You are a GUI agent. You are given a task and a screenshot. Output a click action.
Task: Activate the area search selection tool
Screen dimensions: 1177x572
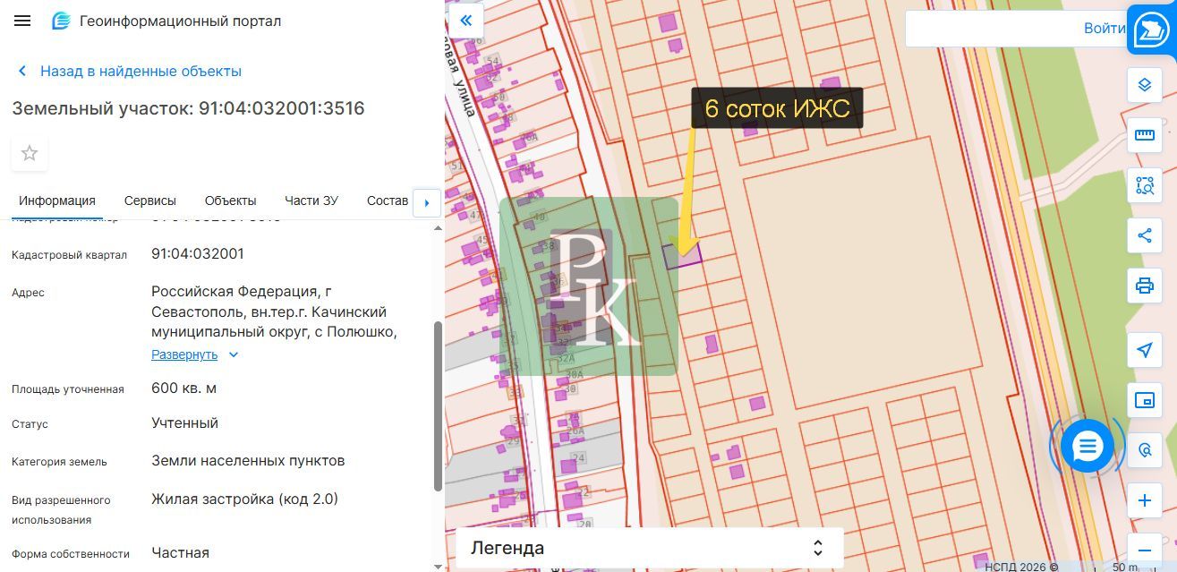(x=1144, y=185)
